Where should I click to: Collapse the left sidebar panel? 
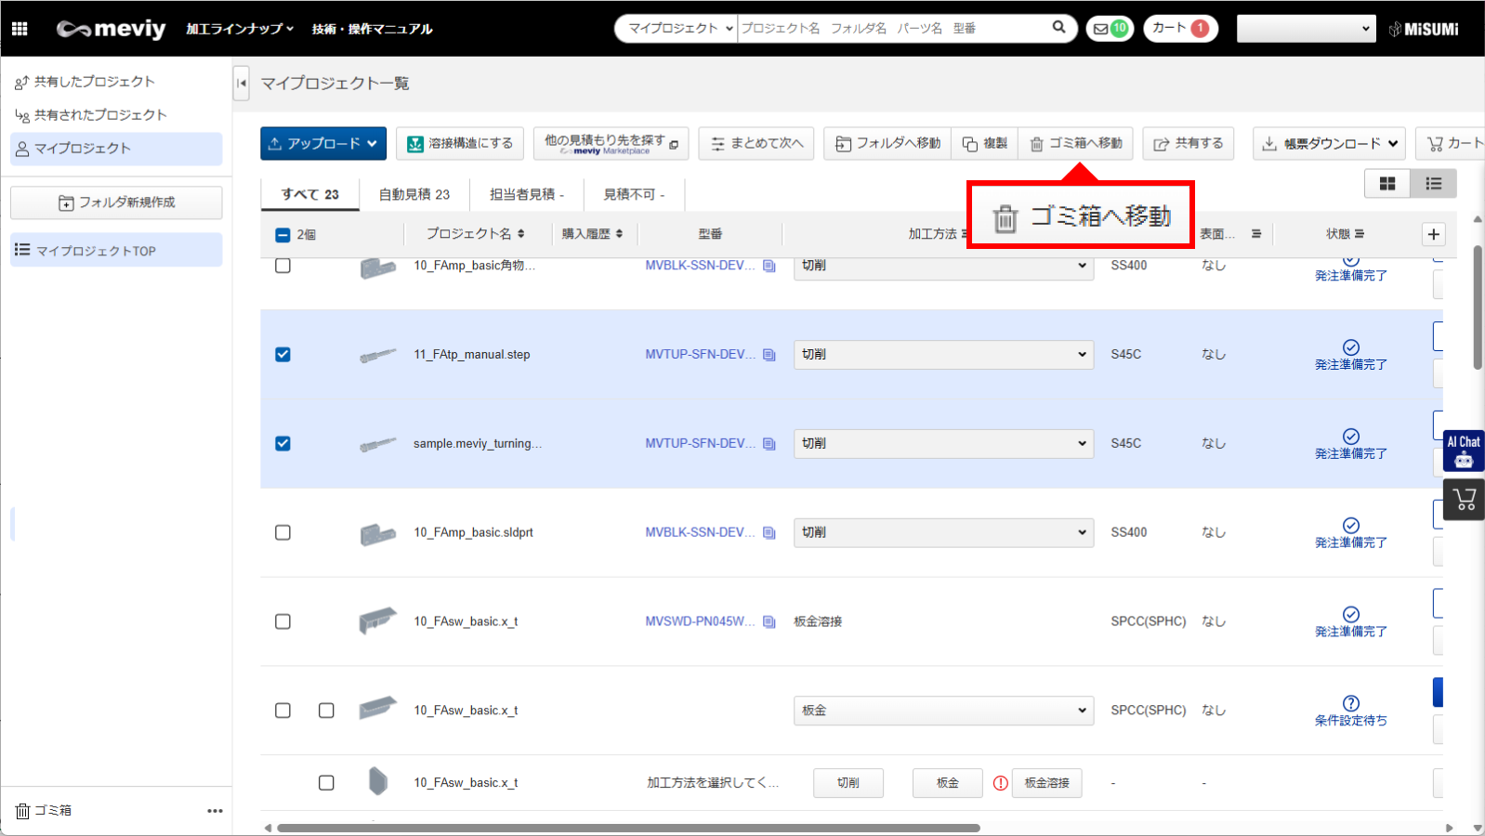(x=242, y=84)
